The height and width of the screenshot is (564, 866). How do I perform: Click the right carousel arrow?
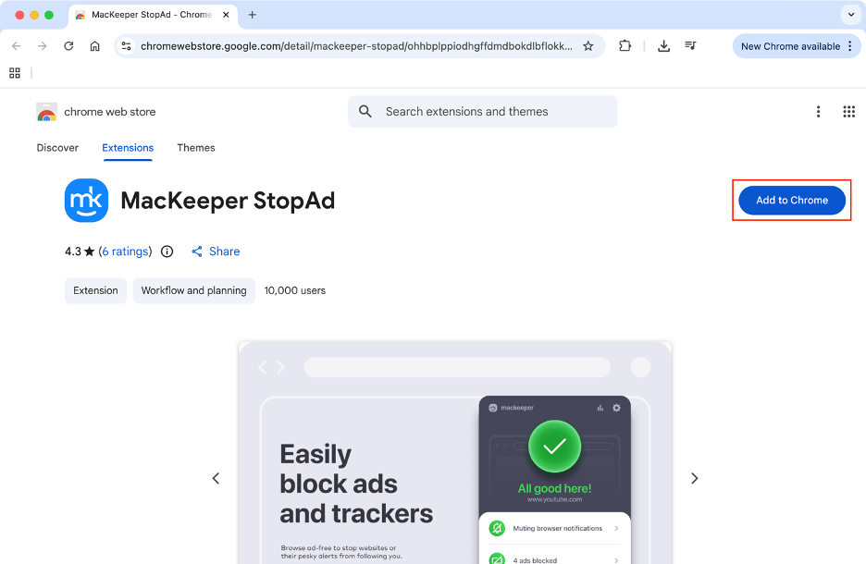click(694, 478)
